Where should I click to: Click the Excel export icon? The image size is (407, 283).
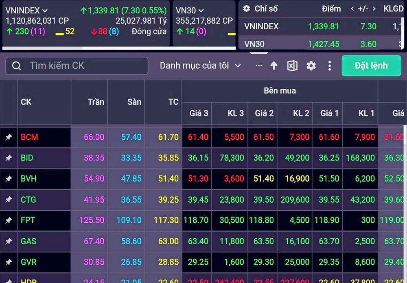point(292,66)
